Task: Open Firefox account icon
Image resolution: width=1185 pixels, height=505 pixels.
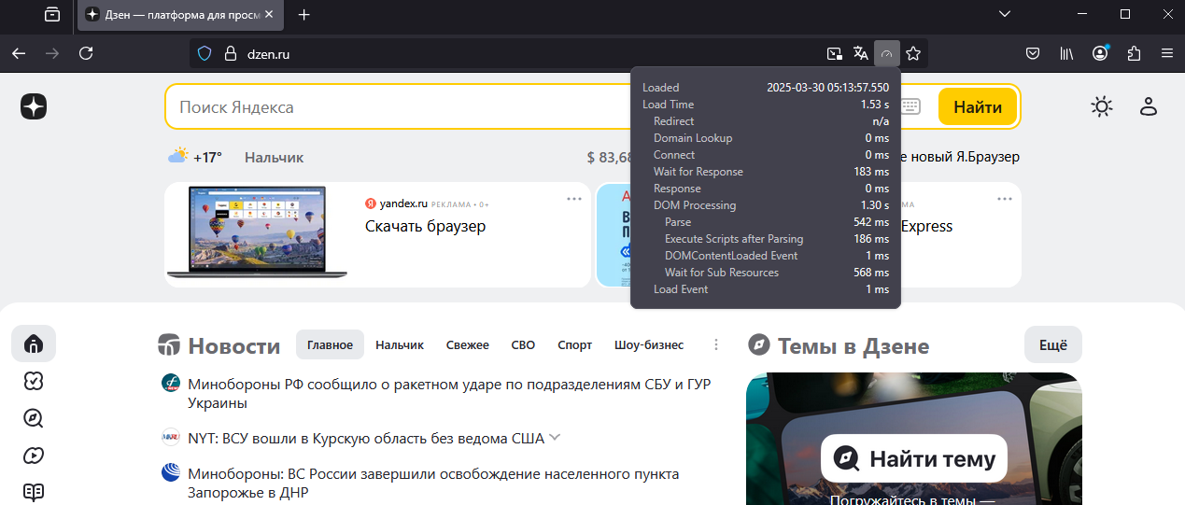Action: (x=1101, y=54)
